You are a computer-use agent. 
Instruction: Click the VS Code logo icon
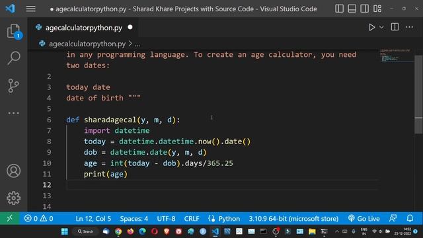[11, 9]
